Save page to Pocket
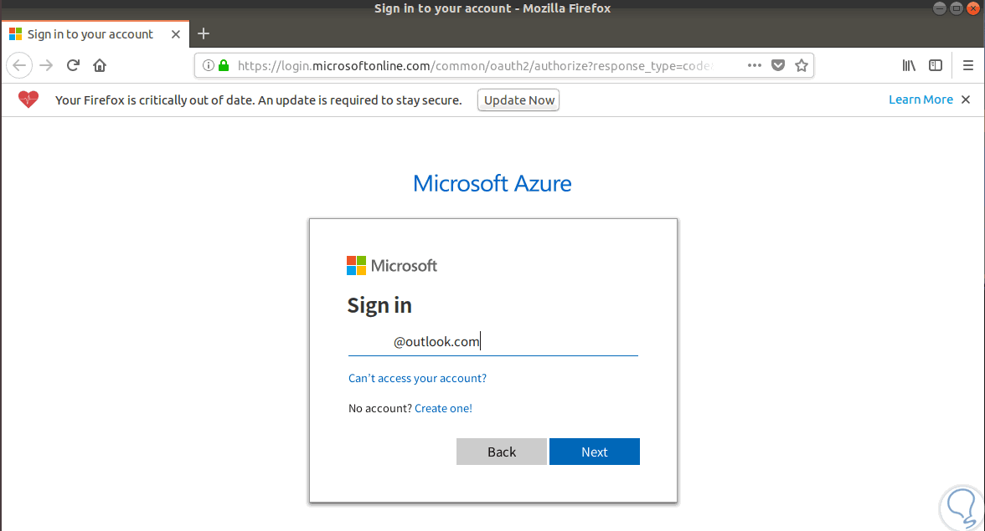985x531 pixels. [778, 65]
